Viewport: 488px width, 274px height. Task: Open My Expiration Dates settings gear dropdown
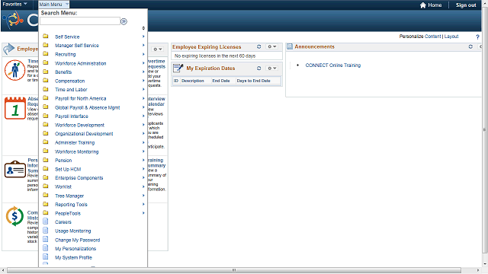[x=271, y=68]
